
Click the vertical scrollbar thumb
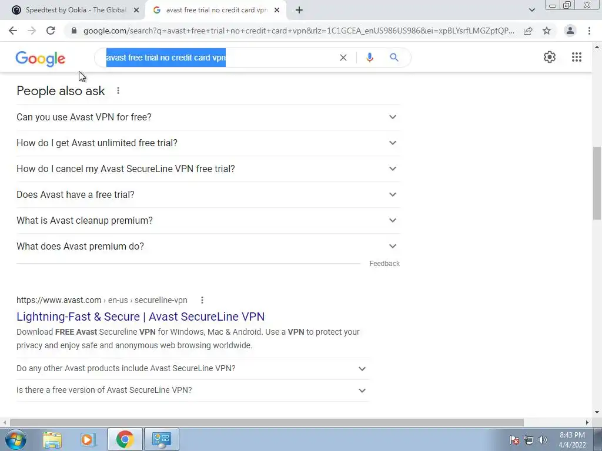point(597,183)
